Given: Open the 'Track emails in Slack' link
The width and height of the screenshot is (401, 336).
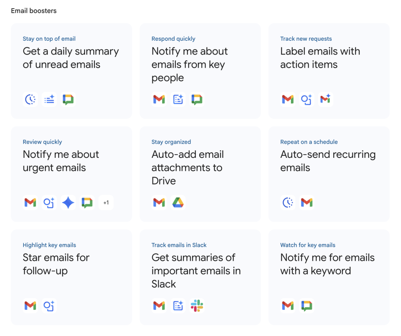Looking at the screenshot, I should (179, 245).
